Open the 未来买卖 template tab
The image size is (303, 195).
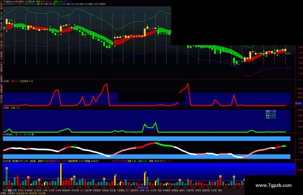click(75, 191)
